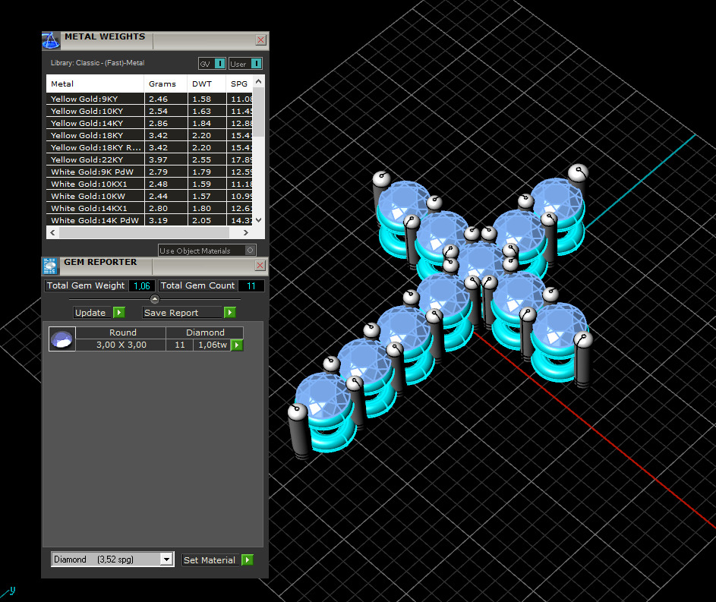The width and height of the screenshot is (716, 602).
Task: Open the Diamond (3,52 spg) material dropdown
Action: coord(167,559)
